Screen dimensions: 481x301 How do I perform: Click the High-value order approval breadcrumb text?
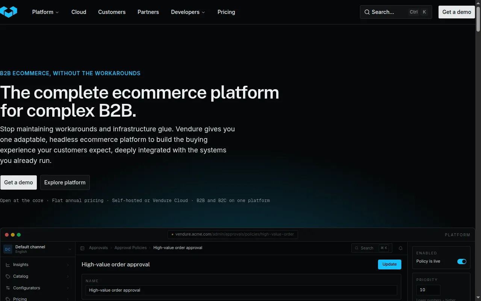coord(178,248)
